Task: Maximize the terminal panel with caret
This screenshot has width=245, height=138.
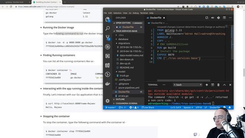Action: pos(224,85)
